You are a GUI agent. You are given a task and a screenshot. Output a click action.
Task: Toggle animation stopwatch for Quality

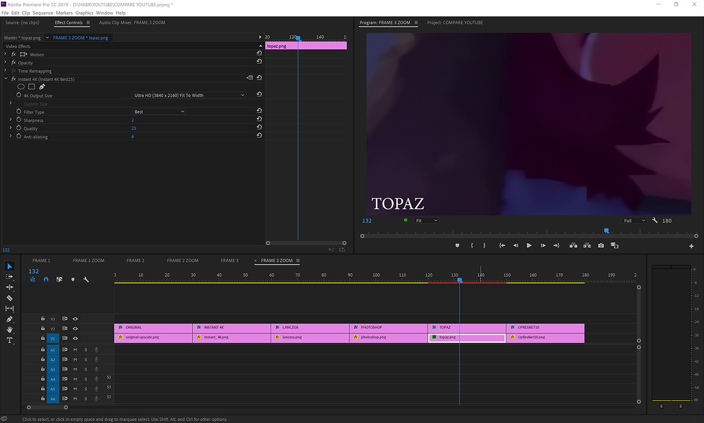click(x=19, y=128)
